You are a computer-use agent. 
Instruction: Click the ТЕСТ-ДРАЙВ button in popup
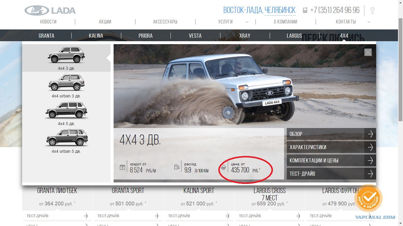click(x=331, y=174)
